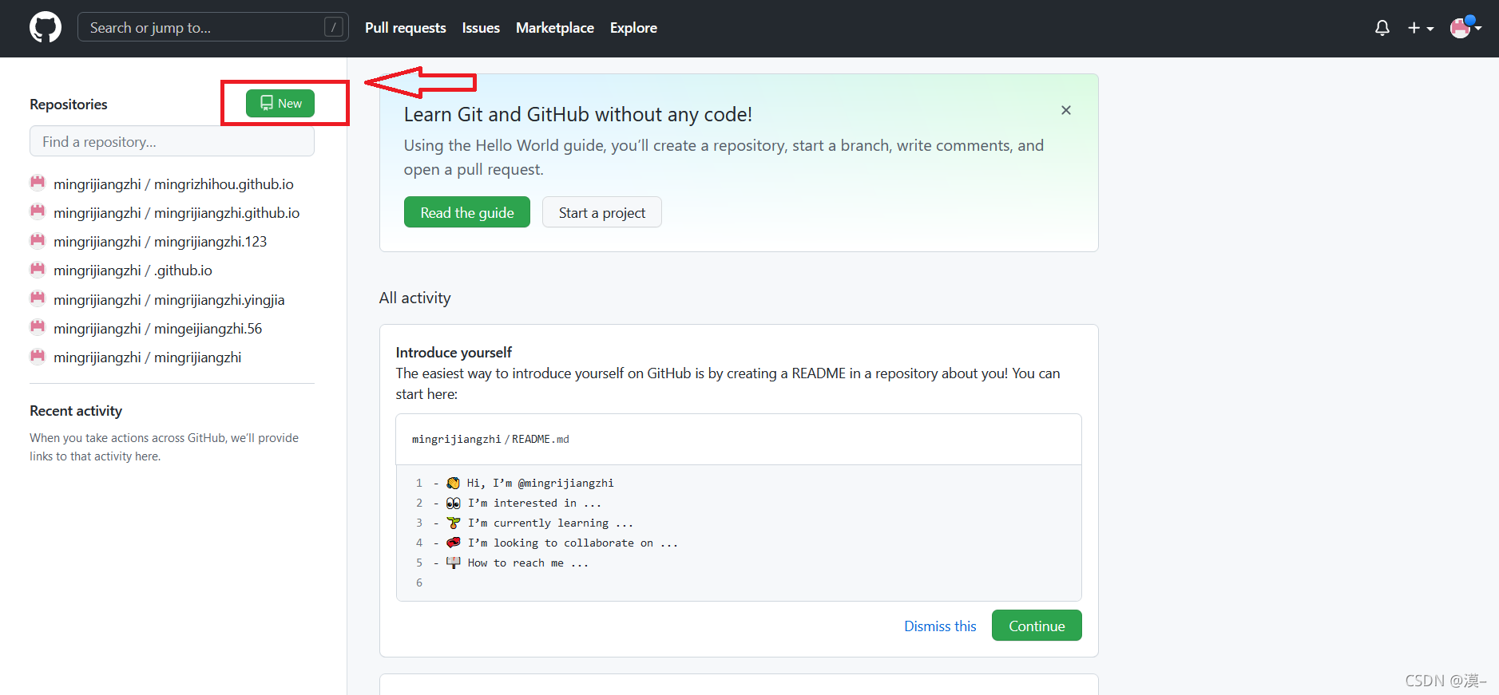
Task: Click the 'All activity' heading
Action: pos(415,298)
